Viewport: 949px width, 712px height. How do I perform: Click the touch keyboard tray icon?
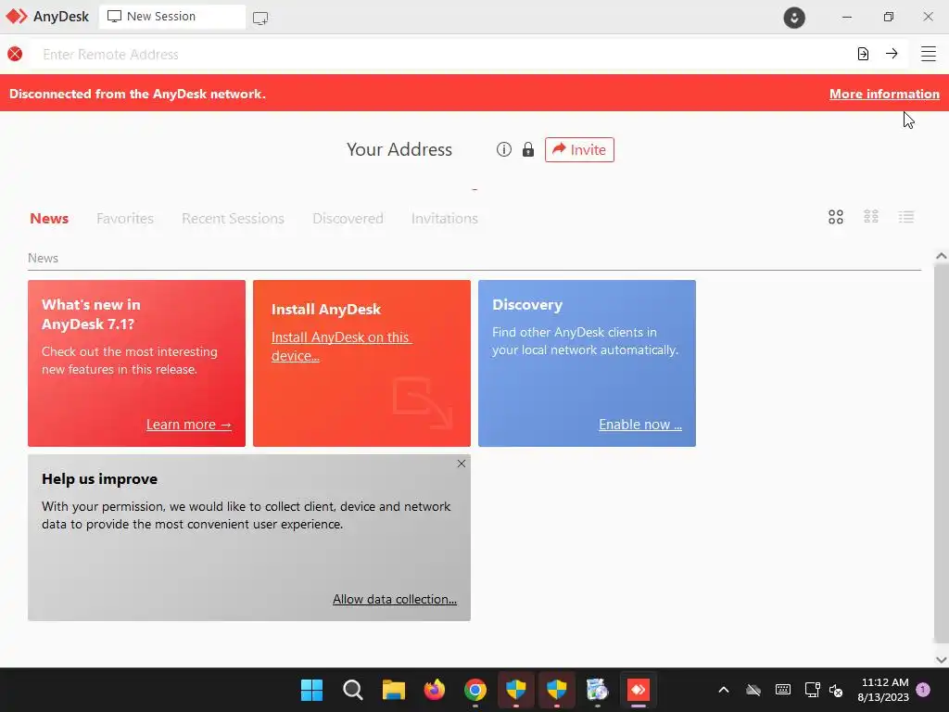[x=782, y=690]
